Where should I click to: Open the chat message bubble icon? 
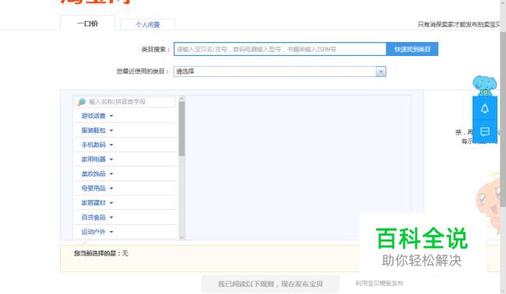[x=485, y=131]
